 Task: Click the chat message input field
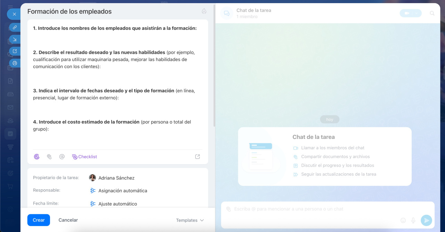(x=313, y=209)
